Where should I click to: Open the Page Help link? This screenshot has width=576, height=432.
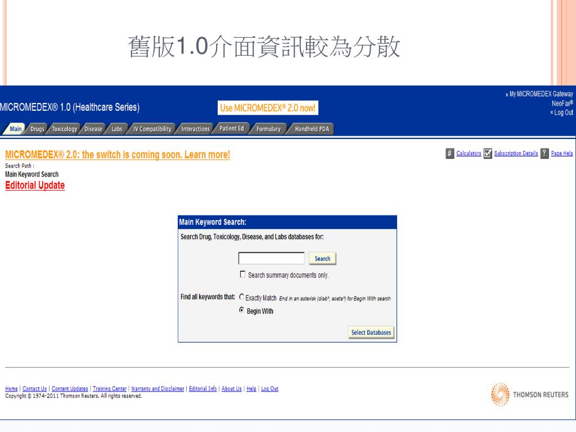click(562, 153)
